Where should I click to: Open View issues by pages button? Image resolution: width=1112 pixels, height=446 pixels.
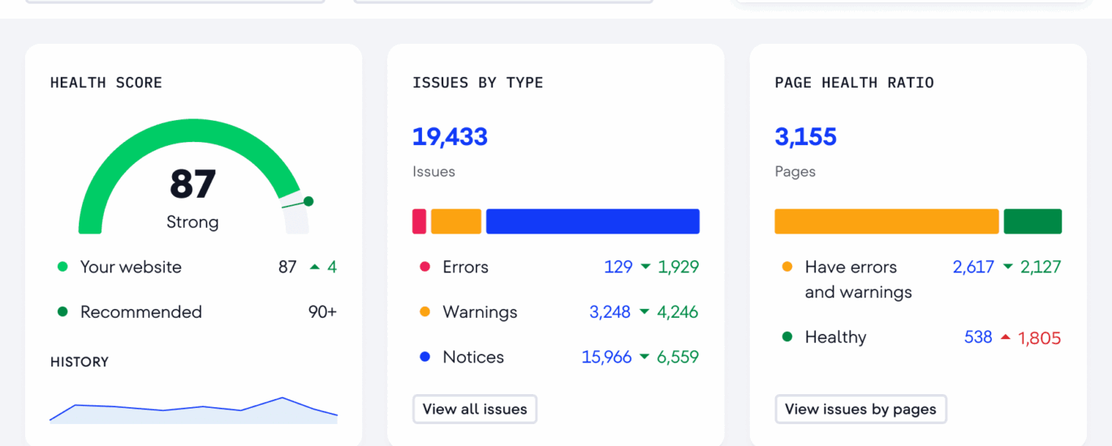(x=860, y=410)
